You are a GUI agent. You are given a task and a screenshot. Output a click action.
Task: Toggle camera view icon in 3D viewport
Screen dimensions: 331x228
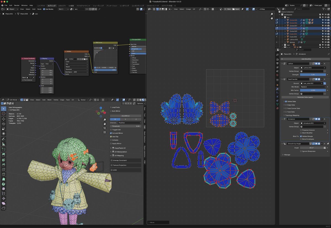[x=105, y=128]
